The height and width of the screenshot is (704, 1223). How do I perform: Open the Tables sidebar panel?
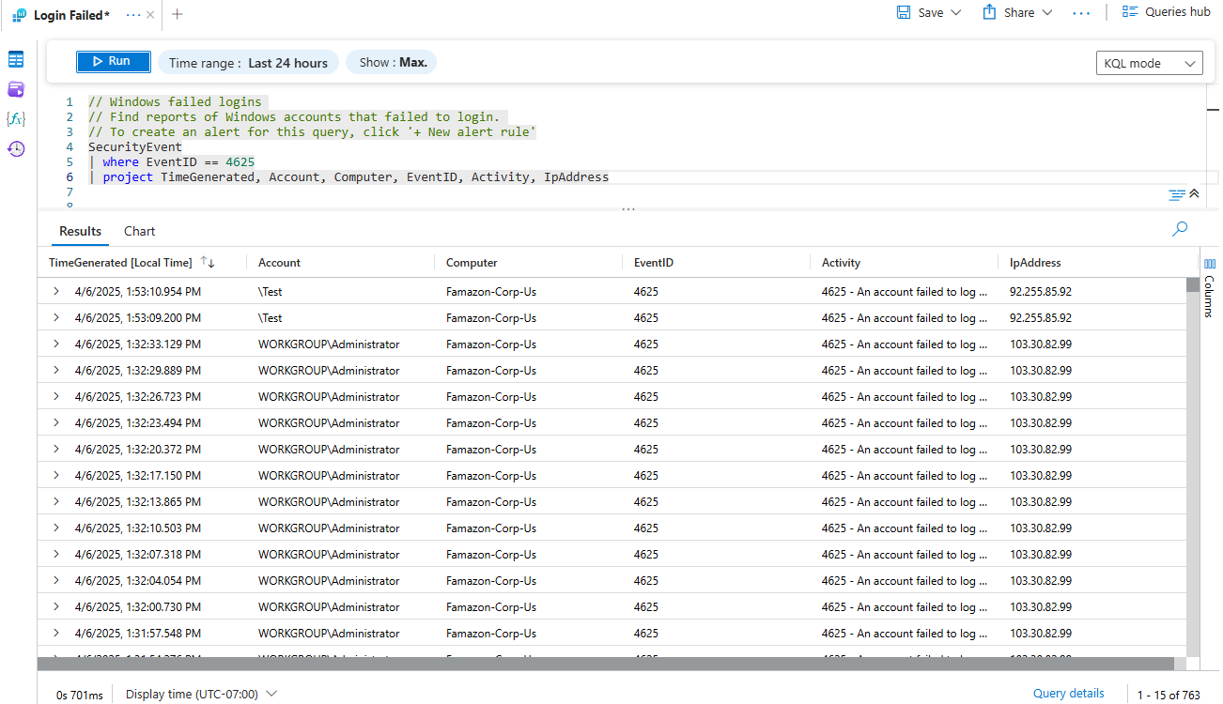(16, 60)
